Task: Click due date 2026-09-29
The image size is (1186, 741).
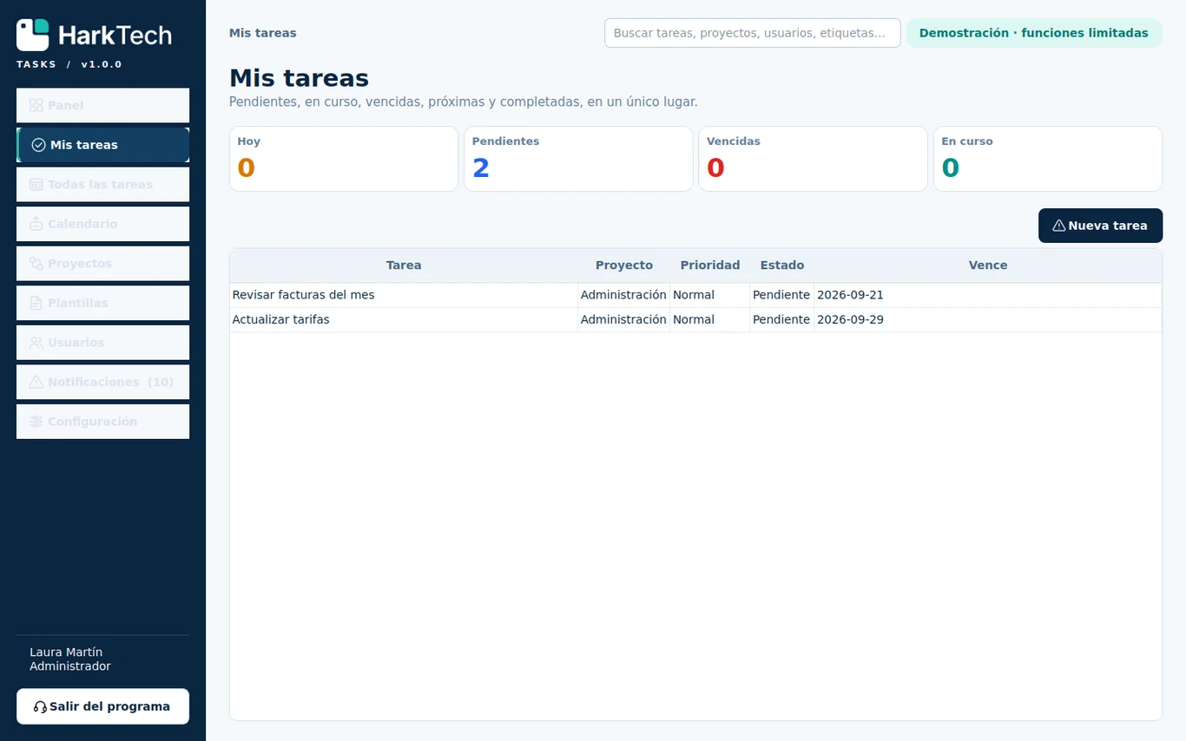Action: point(850,319)
